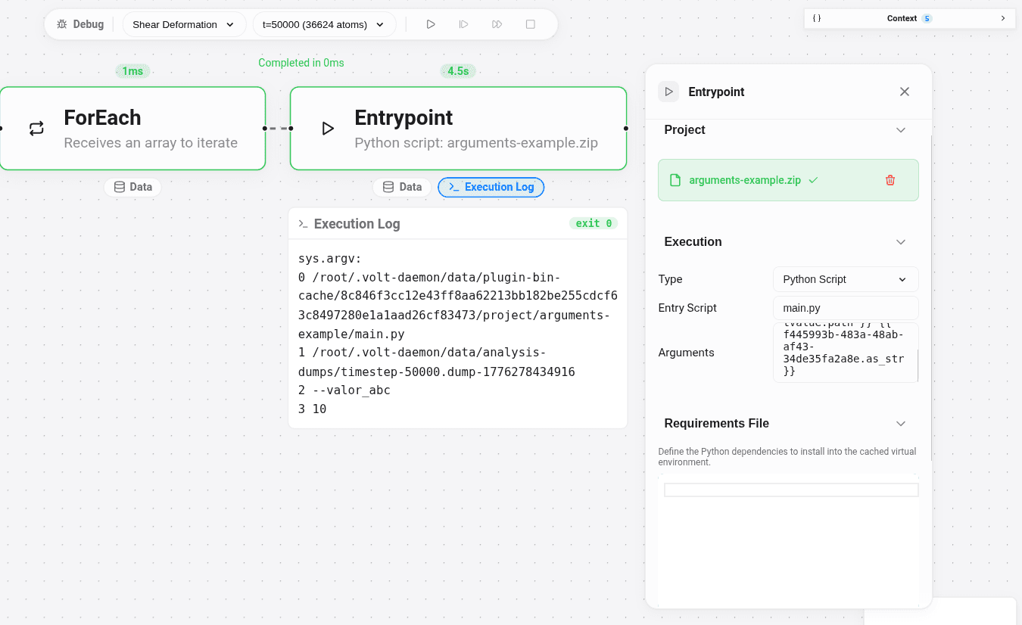Click the main.py Entry Script field
This screenshot has width=1022, height=625.
[846, 308]
